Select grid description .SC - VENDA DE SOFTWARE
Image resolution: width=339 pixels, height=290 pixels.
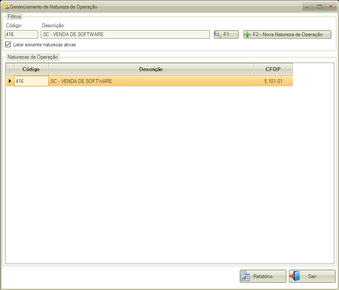point(151,81)
